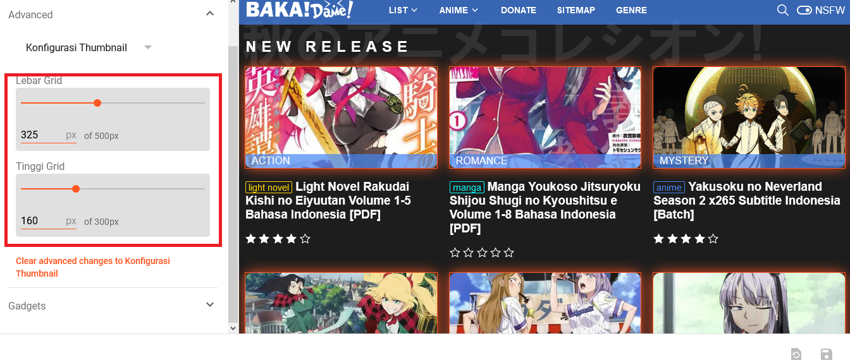
Task: Clear advanced changes to Konfigurasi Thumbnail
Action: [x=93, y=267]
